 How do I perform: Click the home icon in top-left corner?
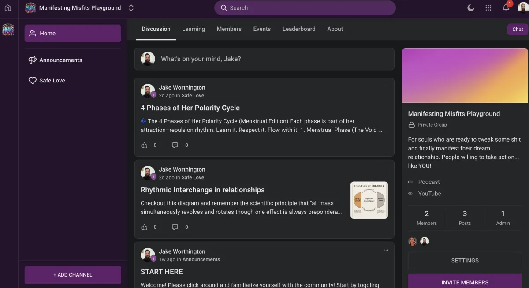point(7,8)
